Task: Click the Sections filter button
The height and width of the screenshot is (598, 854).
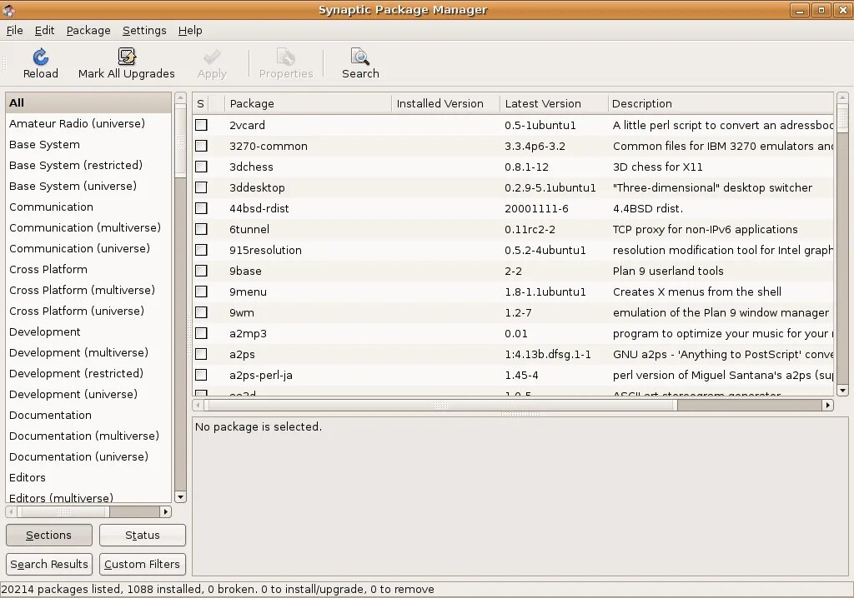Action: (x=49, y=535)
